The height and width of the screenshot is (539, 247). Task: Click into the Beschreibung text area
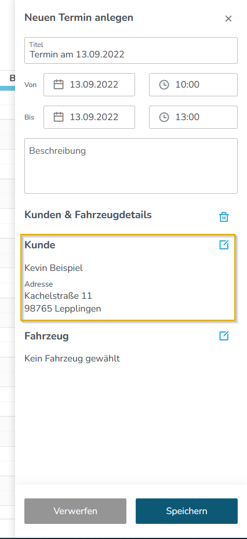131,166
